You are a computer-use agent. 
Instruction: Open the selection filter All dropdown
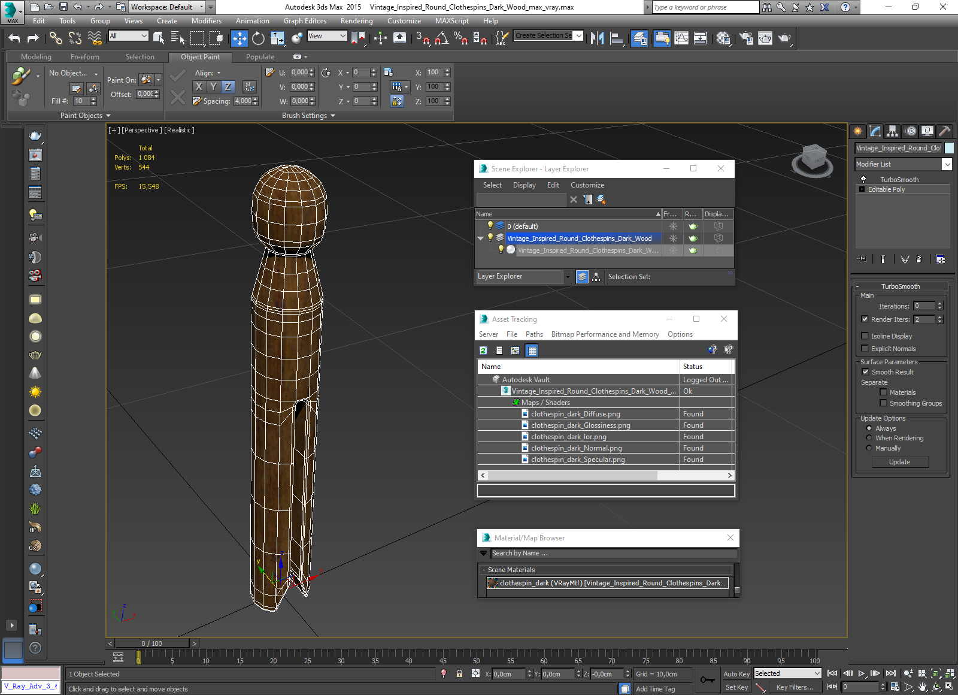[128, 36]
